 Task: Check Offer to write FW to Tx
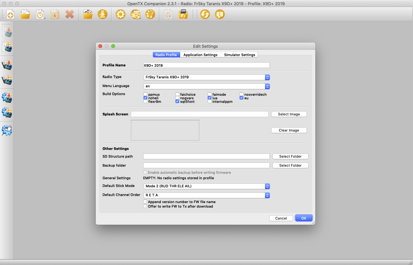click(145, 206)
